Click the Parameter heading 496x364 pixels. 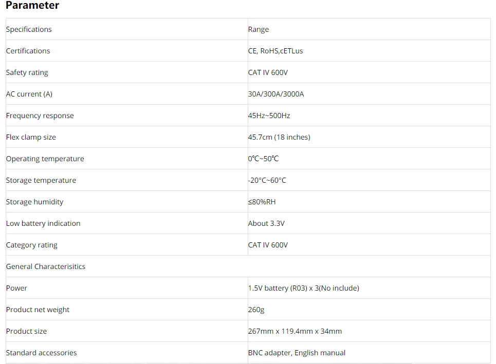32,5
